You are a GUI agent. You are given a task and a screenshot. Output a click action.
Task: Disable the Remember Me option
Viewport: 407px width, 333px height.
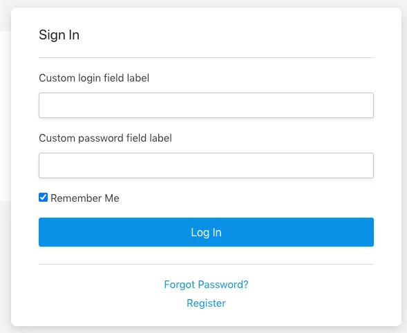tap(43, 198)
